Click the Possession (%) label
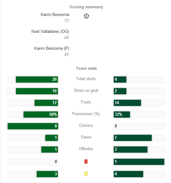The height and width of the screenshot is (183, 171). [86, 114]
